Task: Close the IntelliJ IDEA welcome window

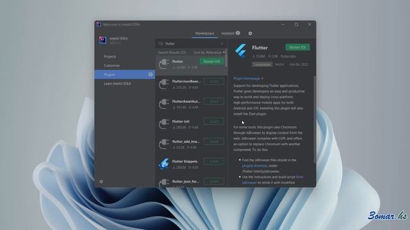Action: point(309,24)
